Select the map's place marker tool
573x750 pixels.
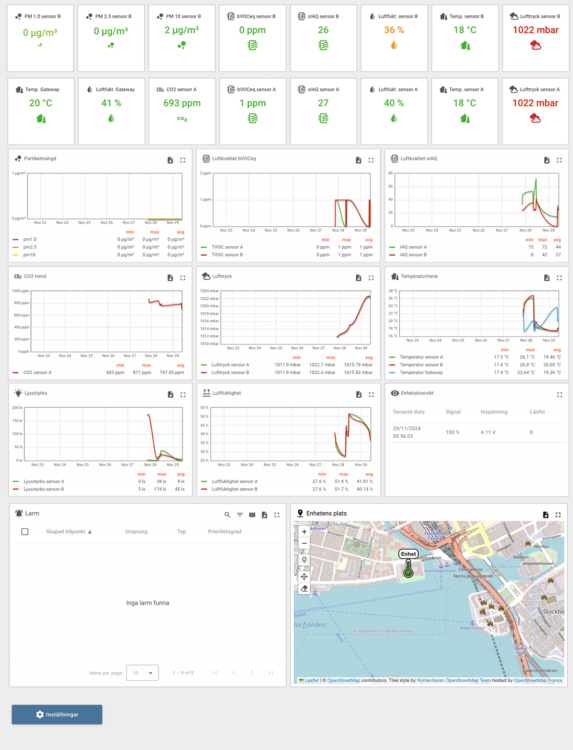pyautogui.click(x=304, y=560)
